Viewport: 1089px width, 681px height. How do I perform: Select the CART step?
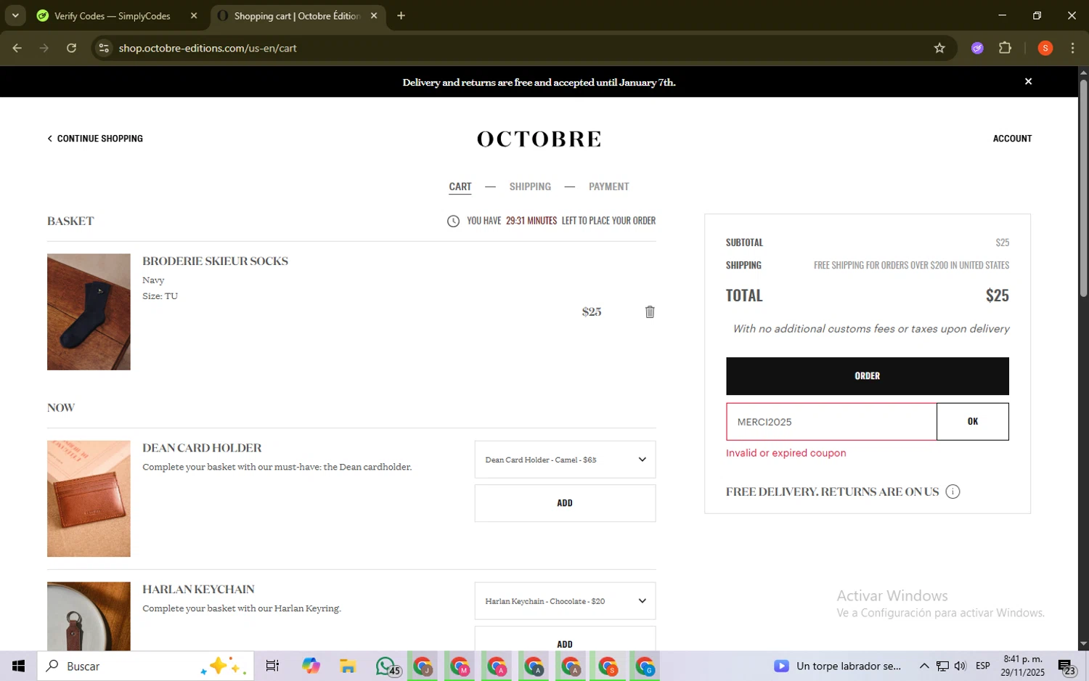point(460,187)
